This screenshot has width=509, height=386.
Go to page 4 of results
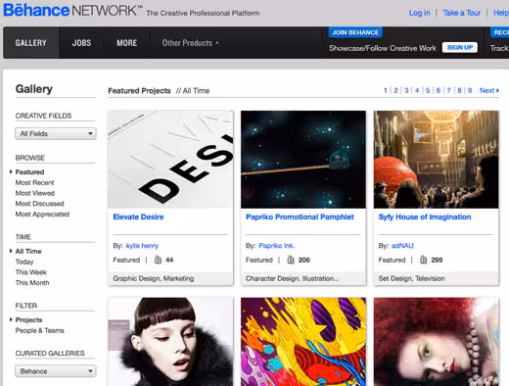click(x=417, y=90)
